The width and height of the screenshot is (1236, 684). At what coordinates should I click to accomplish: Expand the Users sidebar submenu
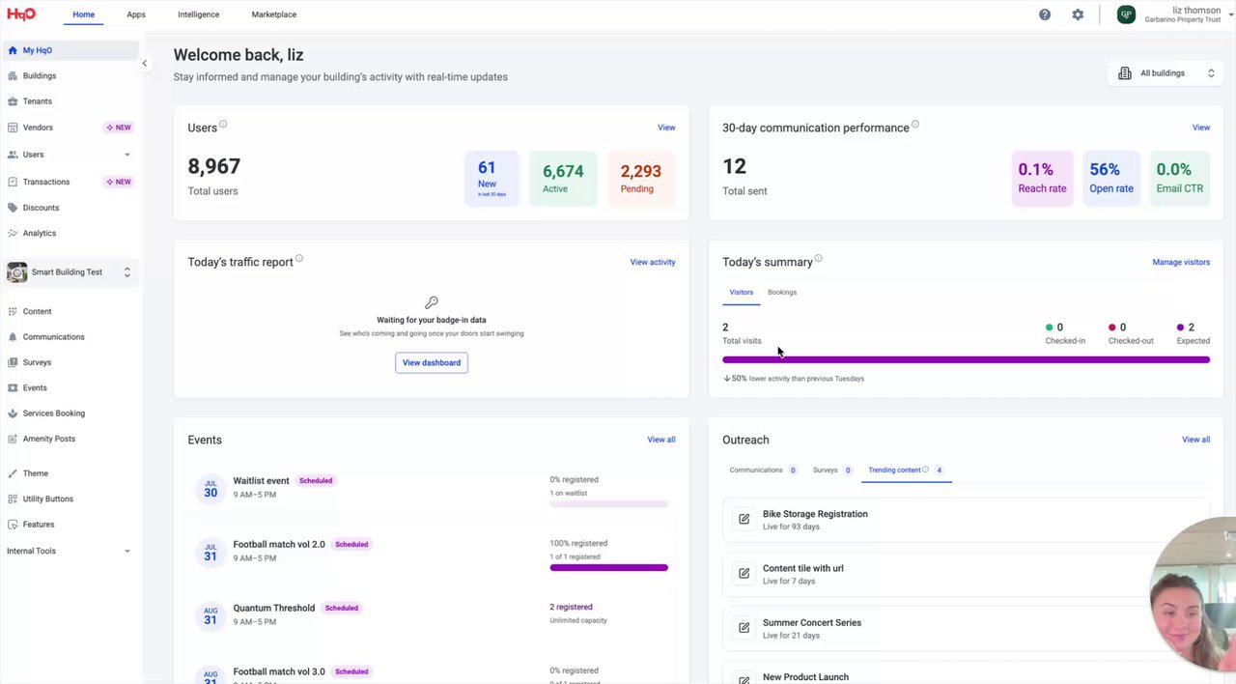tap(127, 155)
